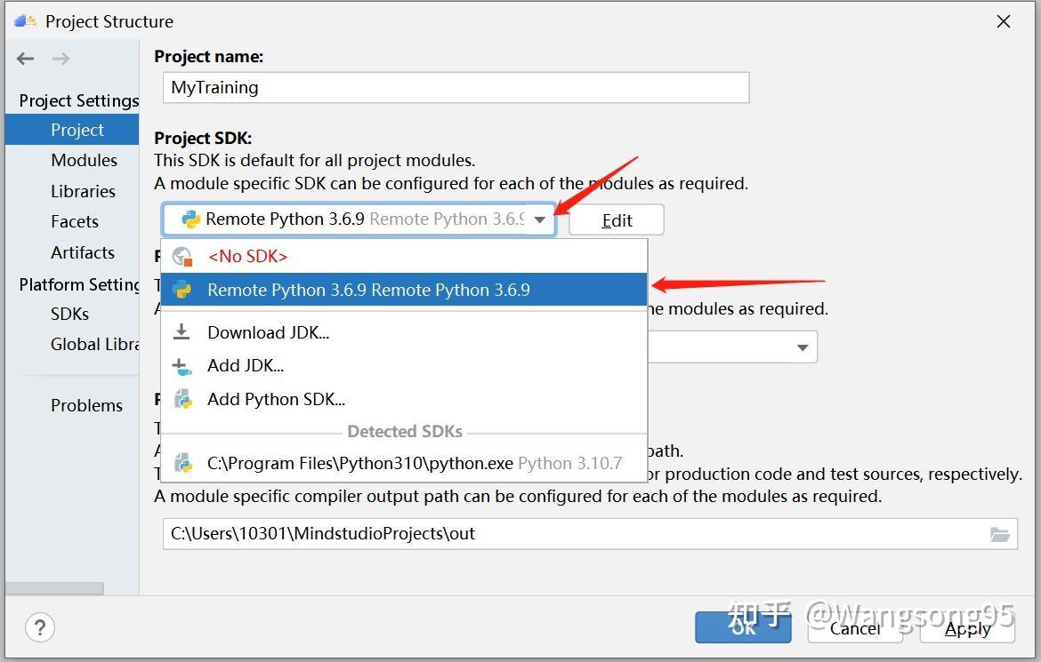Click the back navigation arrow
This screenshot has height=662, width=1041.
tap(25, 59)
